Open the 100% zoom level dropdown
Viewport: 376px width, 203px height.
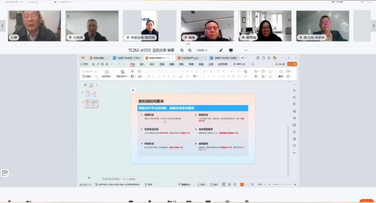coord(202,50)
